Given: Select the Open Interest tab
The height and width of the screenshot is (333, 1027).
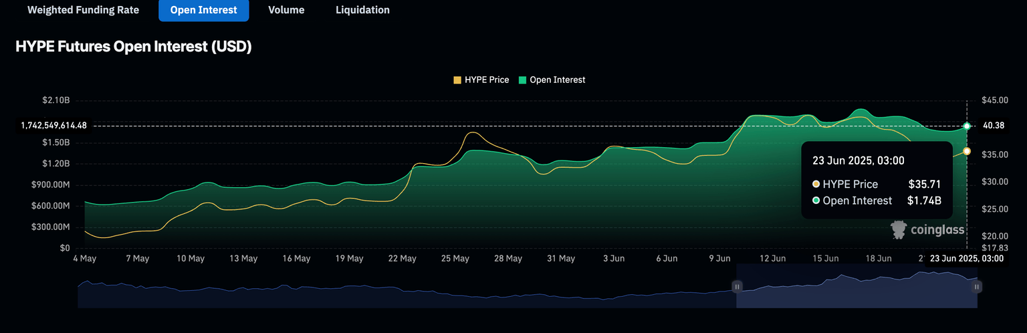Looking at the screenshot, I should [x=203, y=10].
